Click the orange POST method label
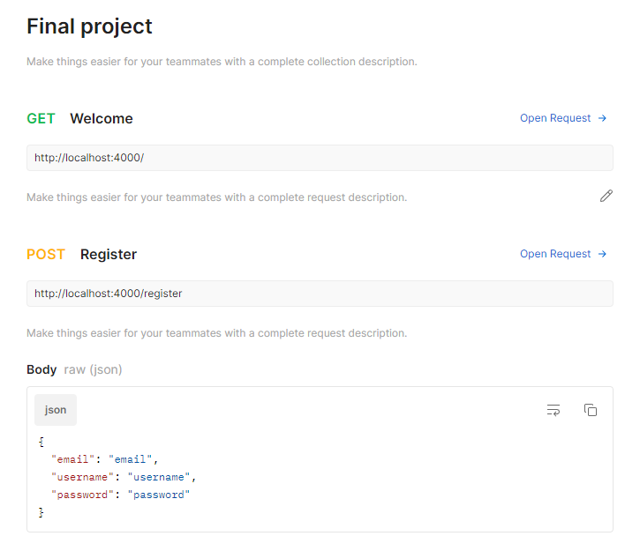Screen dimensions: 640x551 pyautogui.click(x=46, y=254)
